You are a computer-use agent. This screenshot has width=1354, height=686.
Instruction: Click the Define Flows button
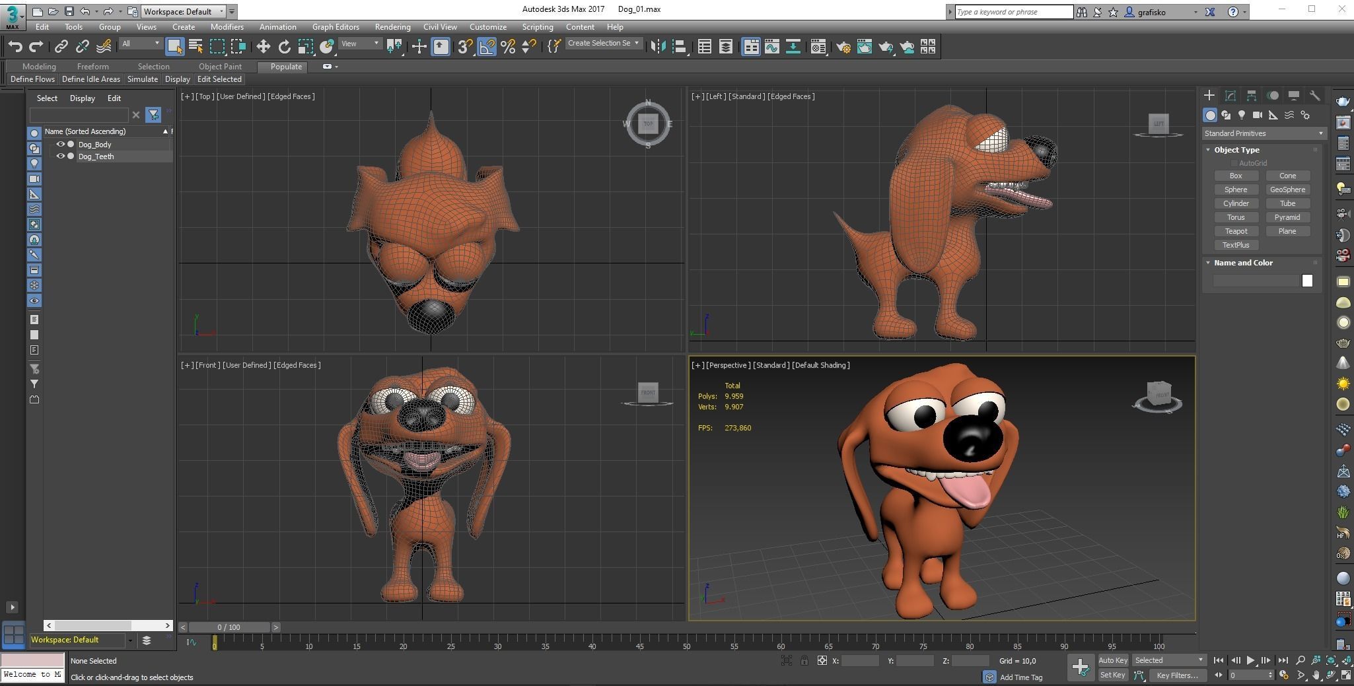tap(32, 79)
